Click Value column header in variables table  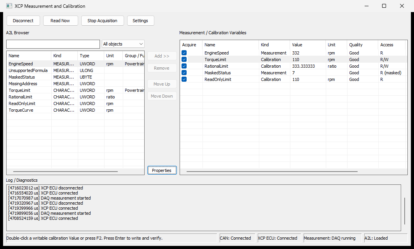click(x=308, y=45)
